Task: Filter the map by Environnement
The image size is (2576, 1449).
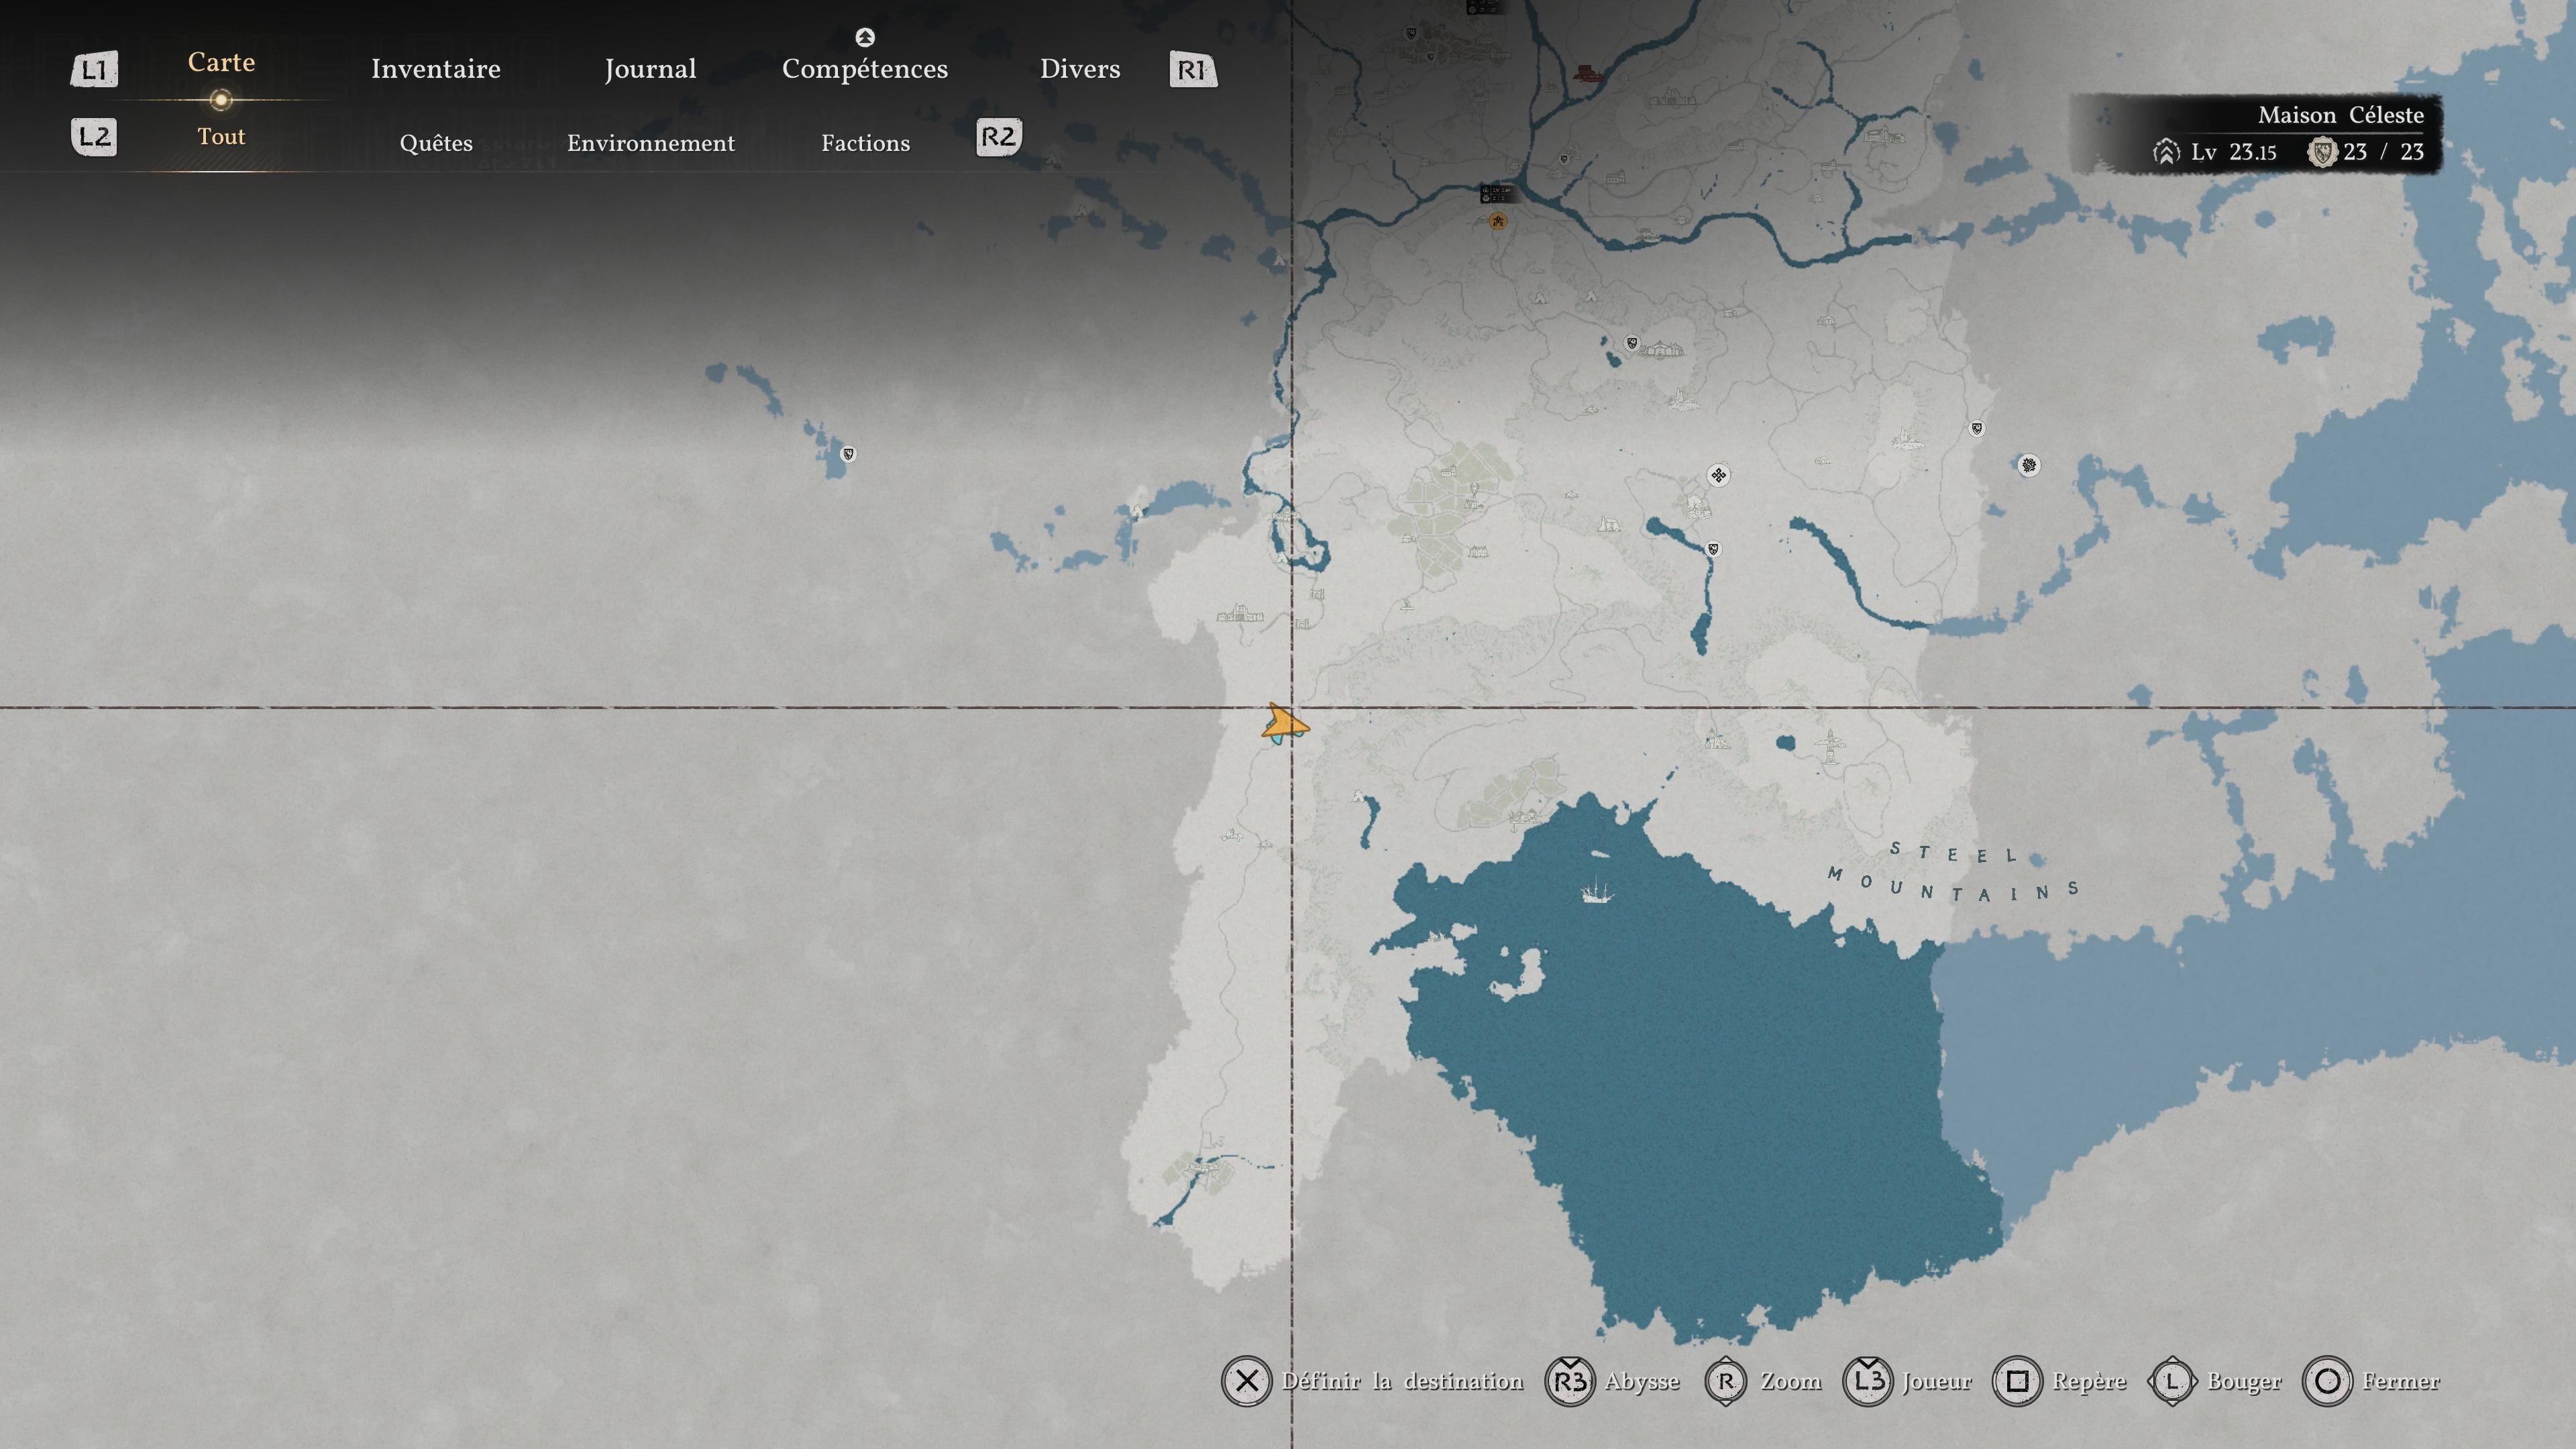Action: pyautogui.click(x=651, y=143)
